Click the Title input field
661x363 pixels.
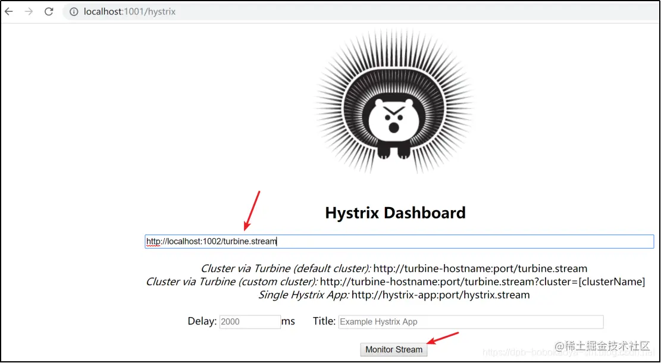471,322
